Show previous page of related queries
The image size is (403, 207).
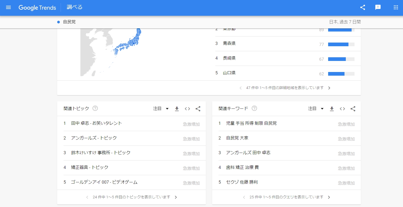pos(244,197)
